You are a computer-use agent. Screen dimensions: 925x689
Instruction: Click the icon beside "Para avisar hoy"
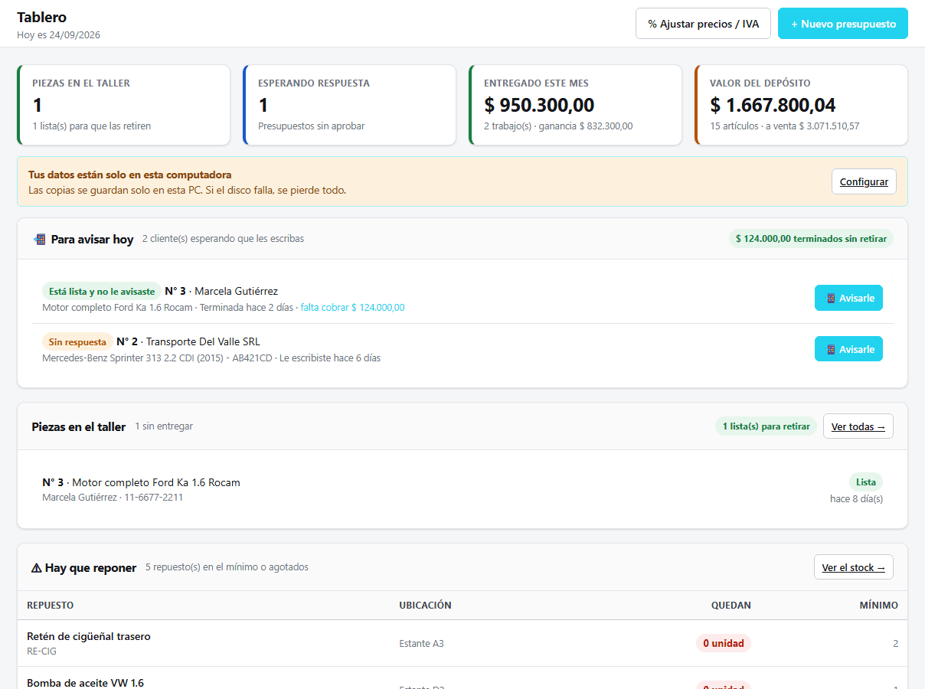pyautogui.click(x=39, y=240)
